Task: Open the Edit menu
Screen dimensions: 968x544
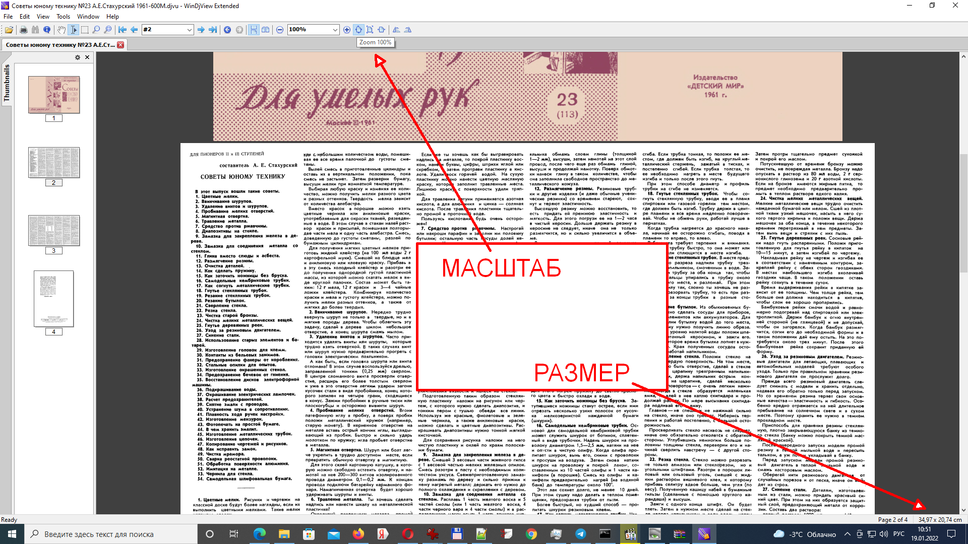Action: 25,17
